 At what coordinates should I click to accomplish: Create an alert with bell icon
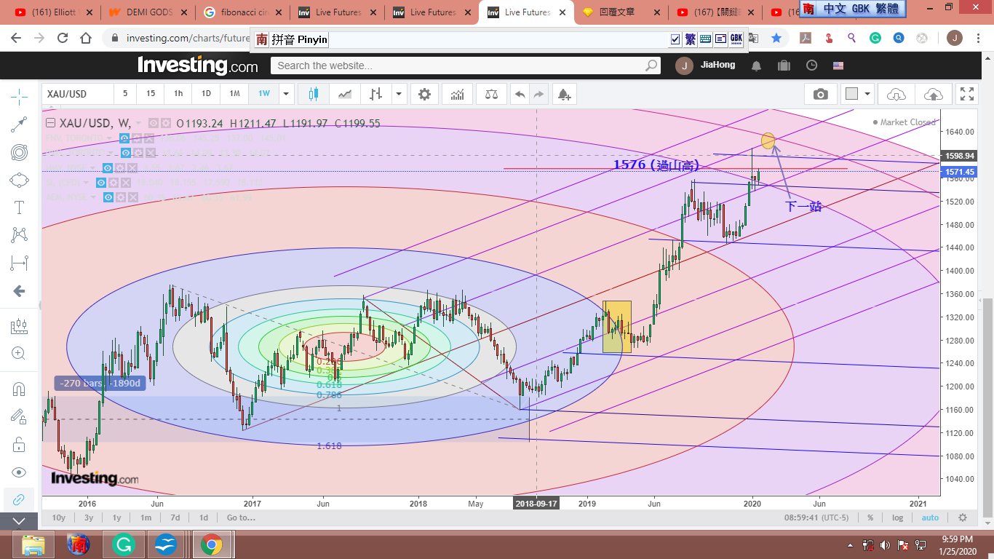(x=563, y=94)
